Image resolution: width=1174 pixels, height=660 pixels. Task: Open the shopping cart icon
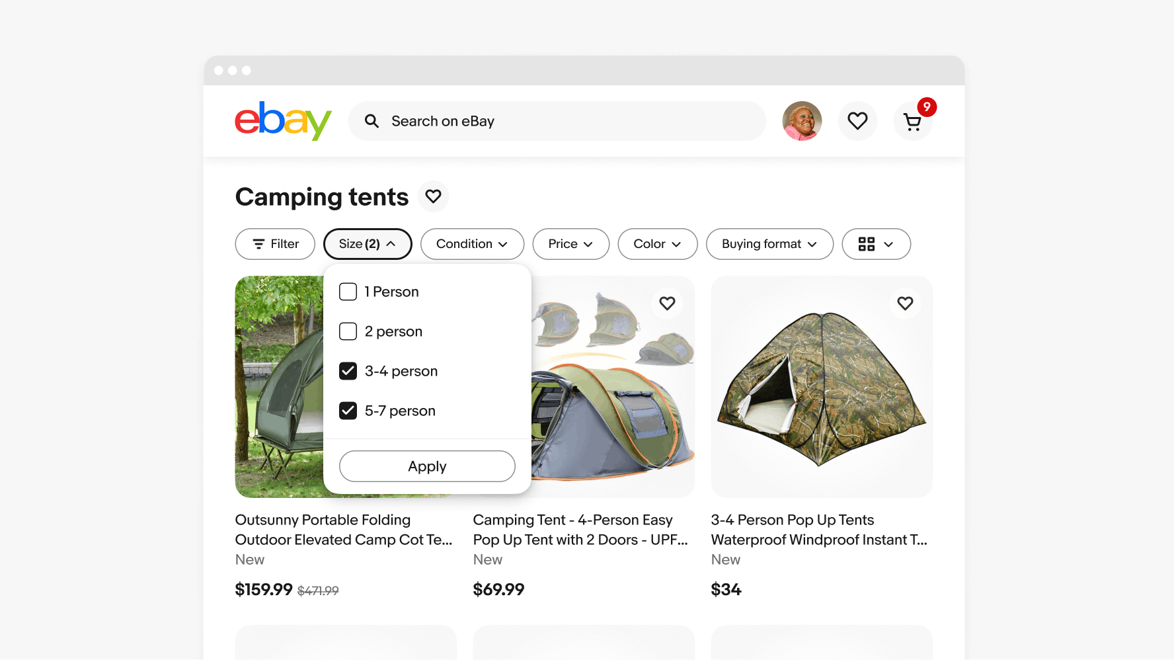913,122
